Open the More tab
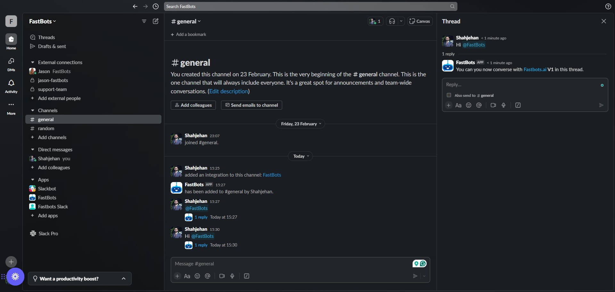The height and width of the screenshot is (292, 615). pos(11,108)
